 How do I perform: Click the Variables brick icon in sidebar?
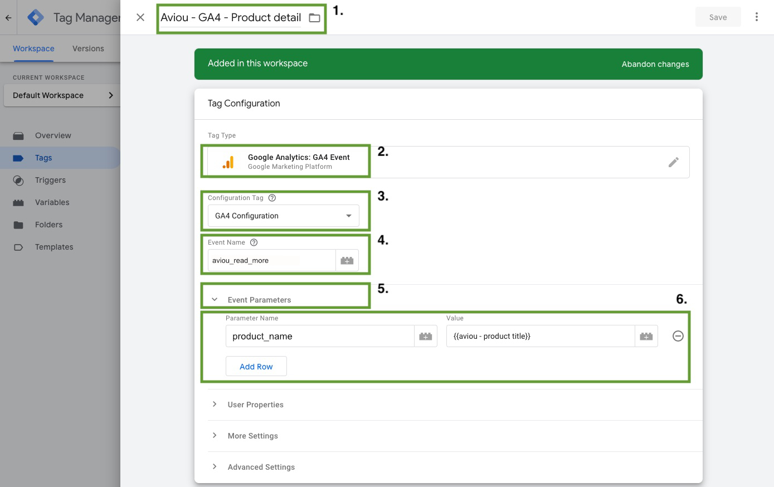[18, 202]
